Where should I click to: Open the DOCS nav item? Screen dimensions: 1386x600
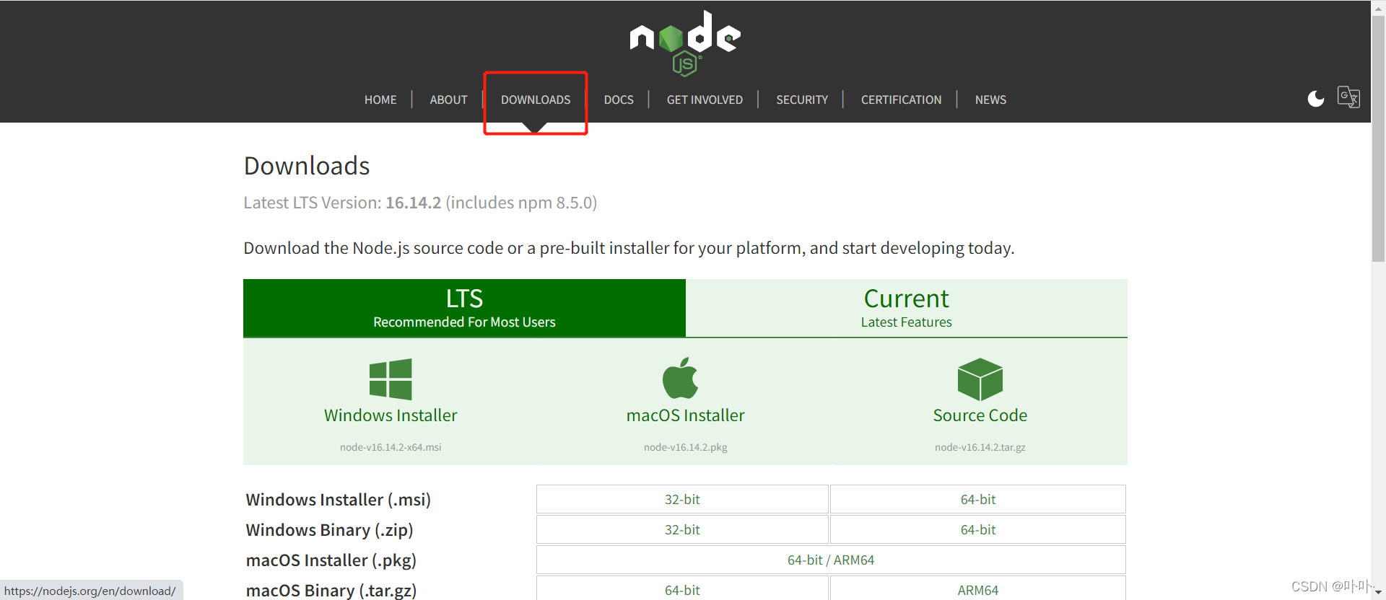(619, 100)
